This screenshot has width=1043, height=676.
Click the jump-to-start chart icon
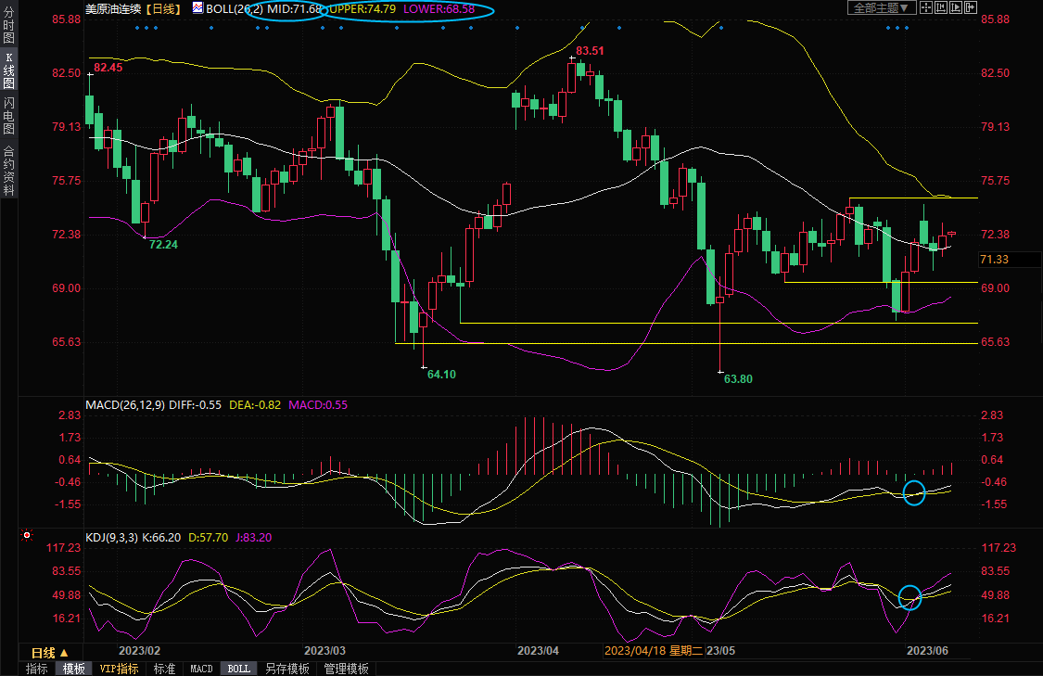tap(941, 7)
